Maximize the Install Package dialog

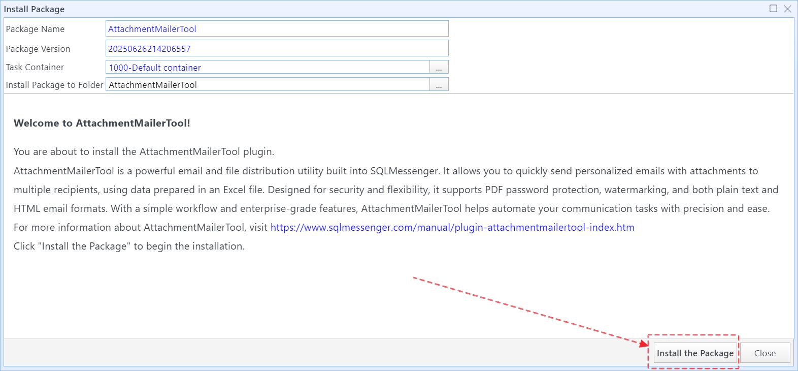[773, 9]
